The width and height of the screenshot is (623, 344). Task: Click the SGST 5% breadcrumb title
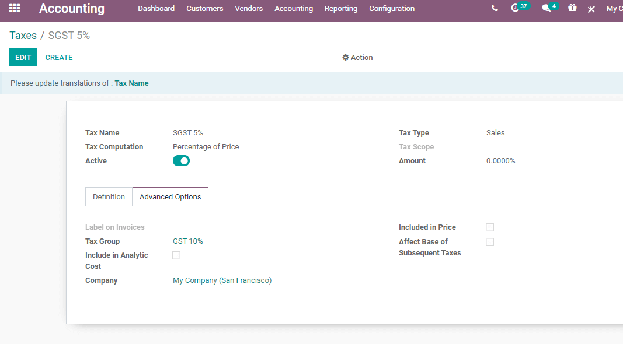(x=69, y=36)
